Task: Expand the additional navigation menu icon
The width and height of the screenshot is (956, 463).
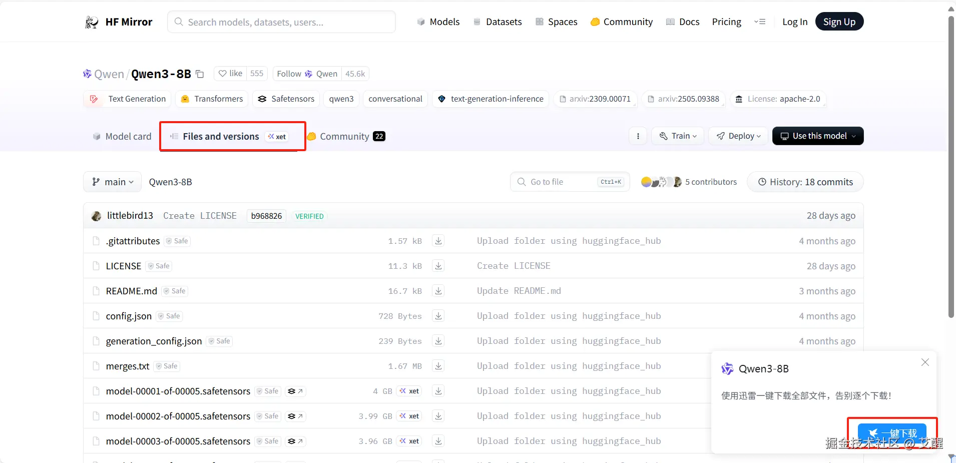Action: click(x=760, y=22)
